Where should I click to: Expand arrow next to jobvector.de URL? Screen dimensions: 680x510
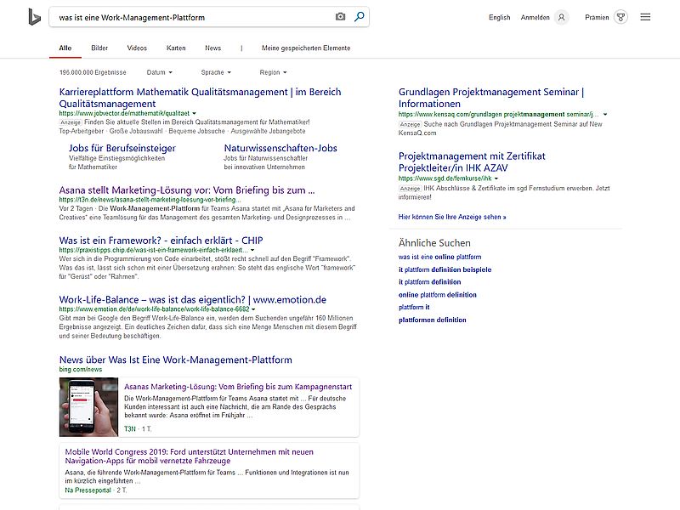(194, 114)
